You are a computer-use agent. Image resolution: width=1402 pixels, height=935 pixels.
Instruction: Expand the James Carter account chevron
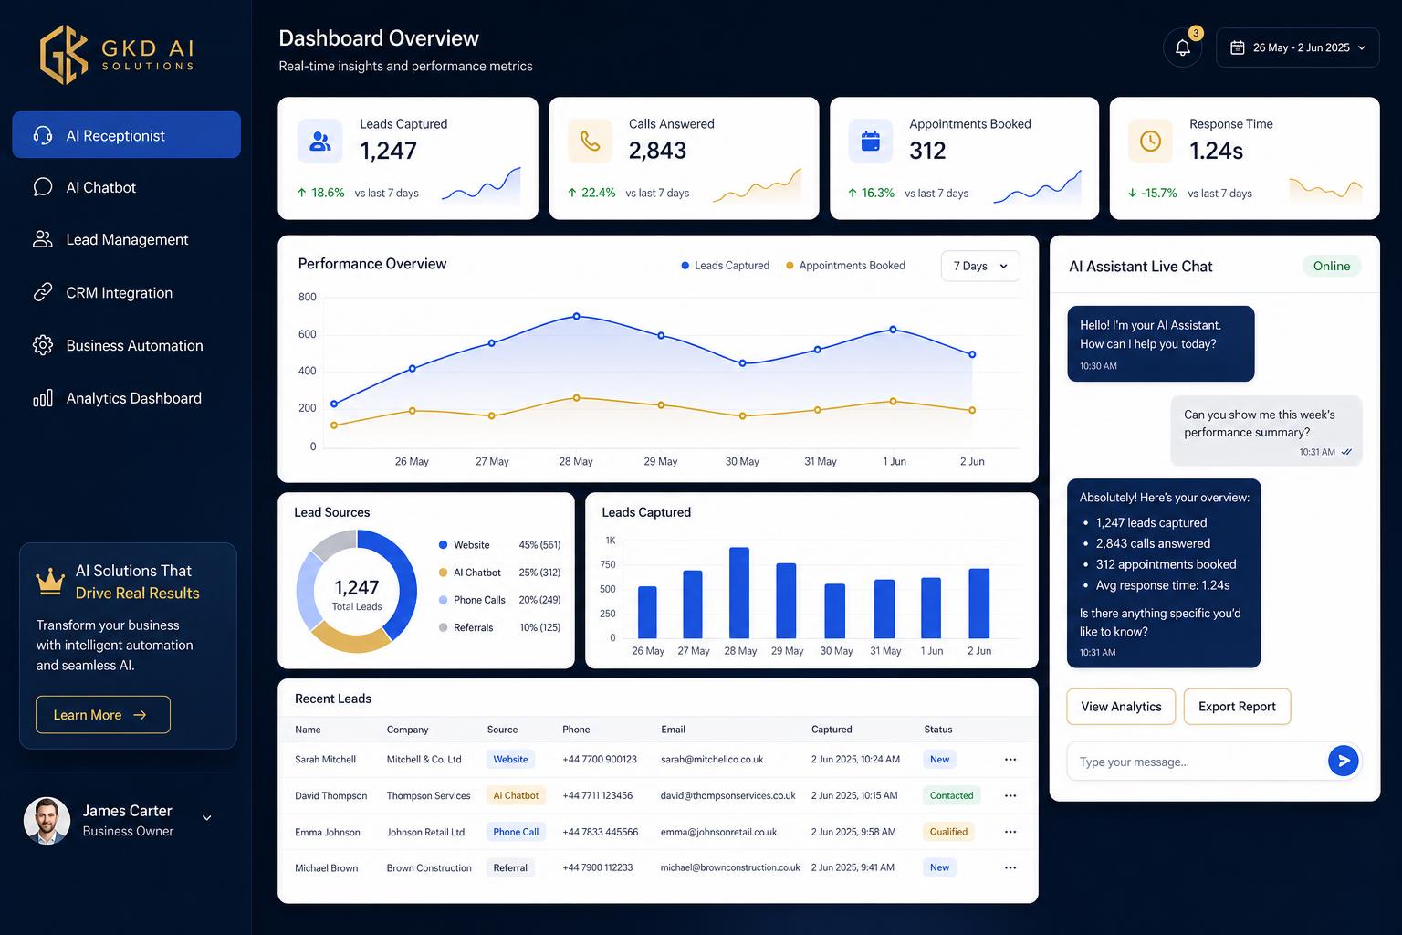tap(207, 818)
